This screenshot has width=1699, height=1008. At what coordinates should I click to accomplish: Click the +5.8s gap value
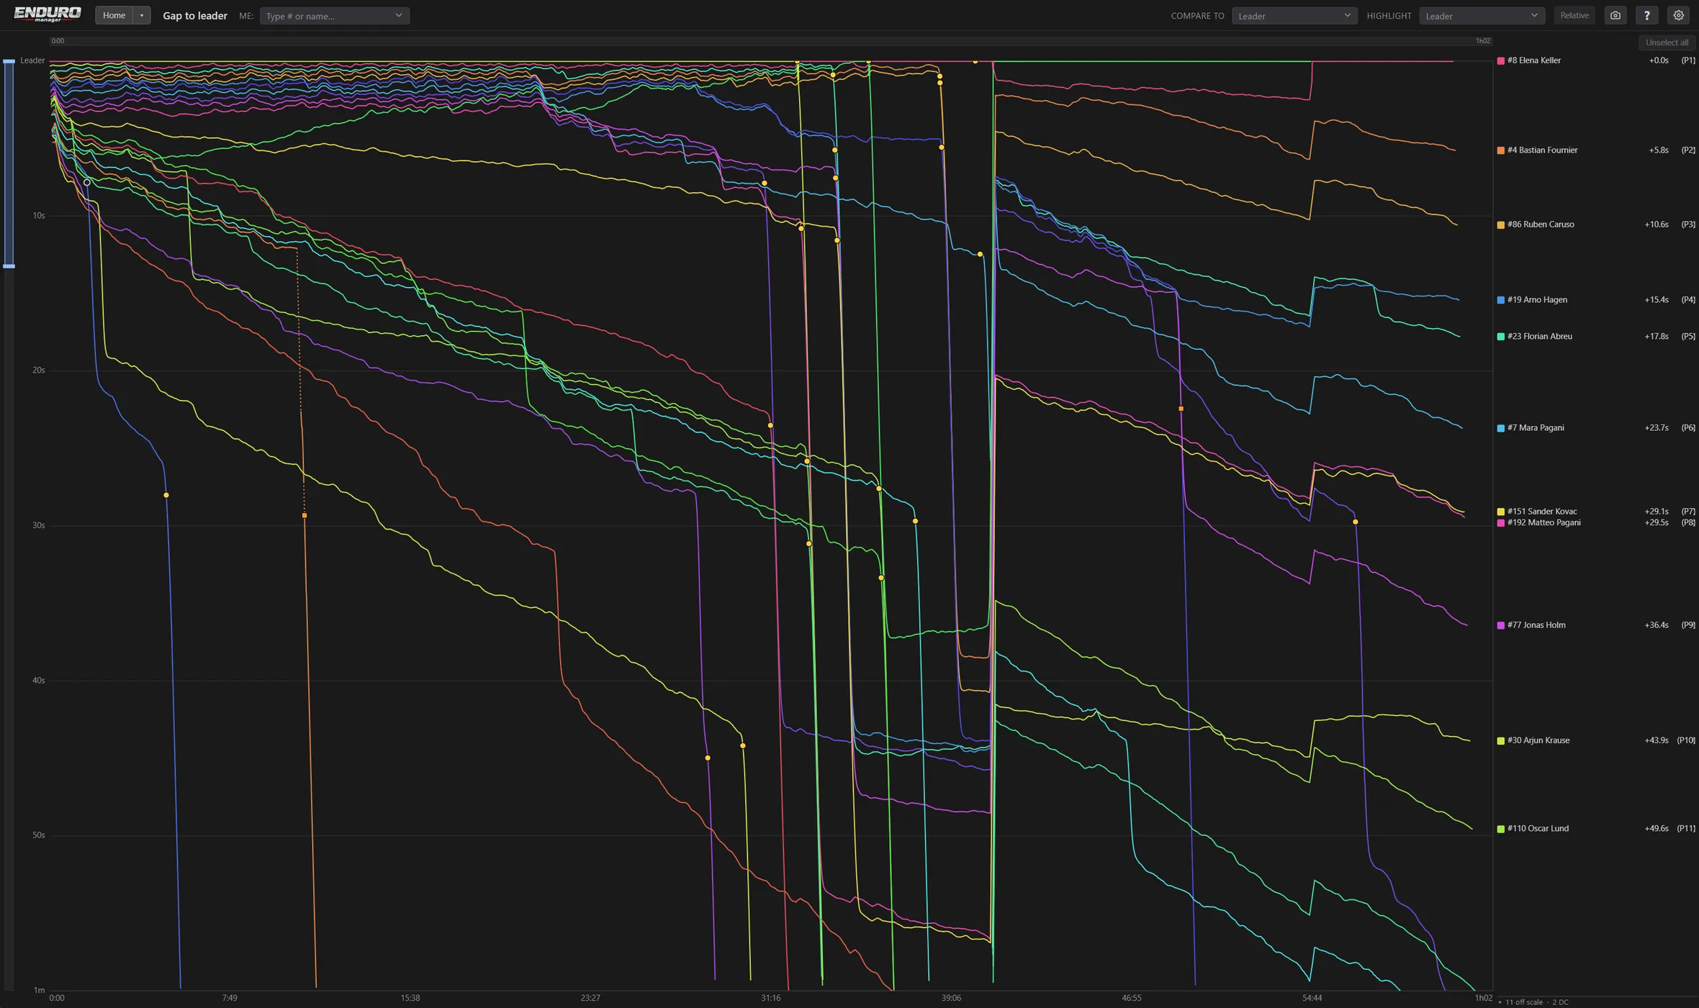coord(1659,150)
